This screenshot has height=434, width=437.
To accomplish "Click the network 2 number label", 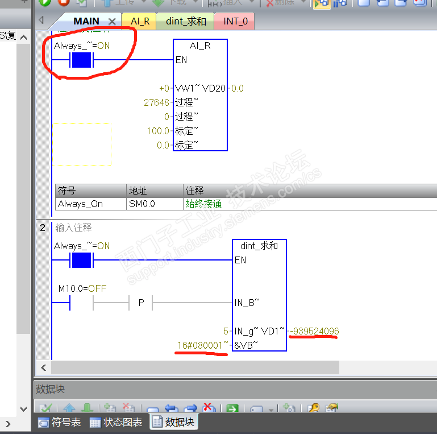I will [x=43, y=228].
